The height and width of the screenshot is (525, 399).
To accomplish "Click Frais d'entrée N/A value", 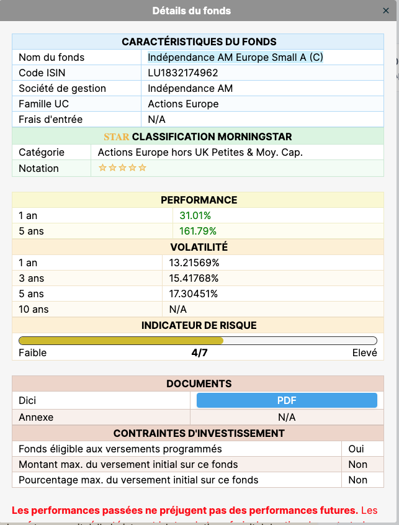I will point(156,120).
